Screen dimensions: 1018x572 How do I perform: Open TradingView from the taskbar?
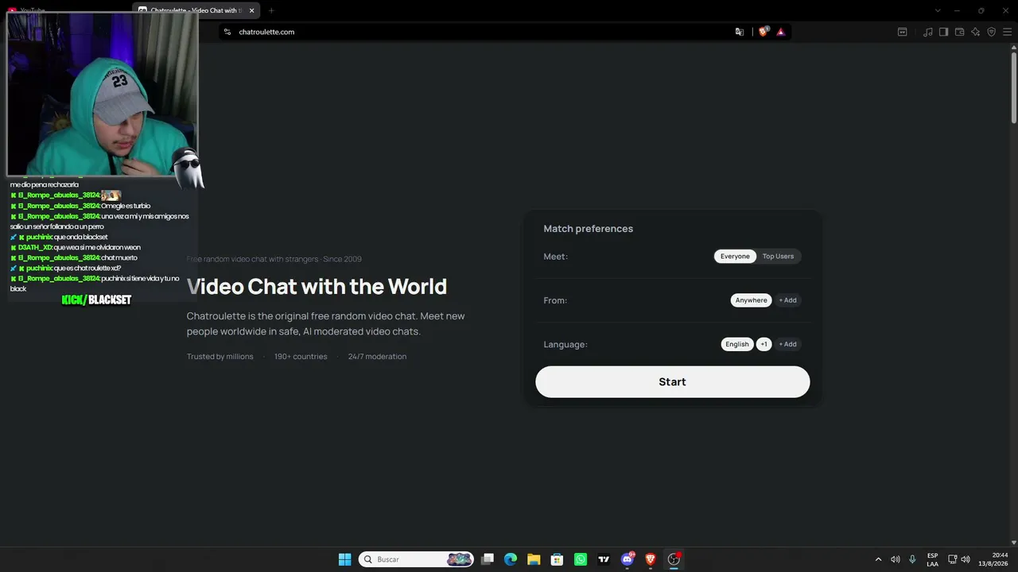[604, 559]
